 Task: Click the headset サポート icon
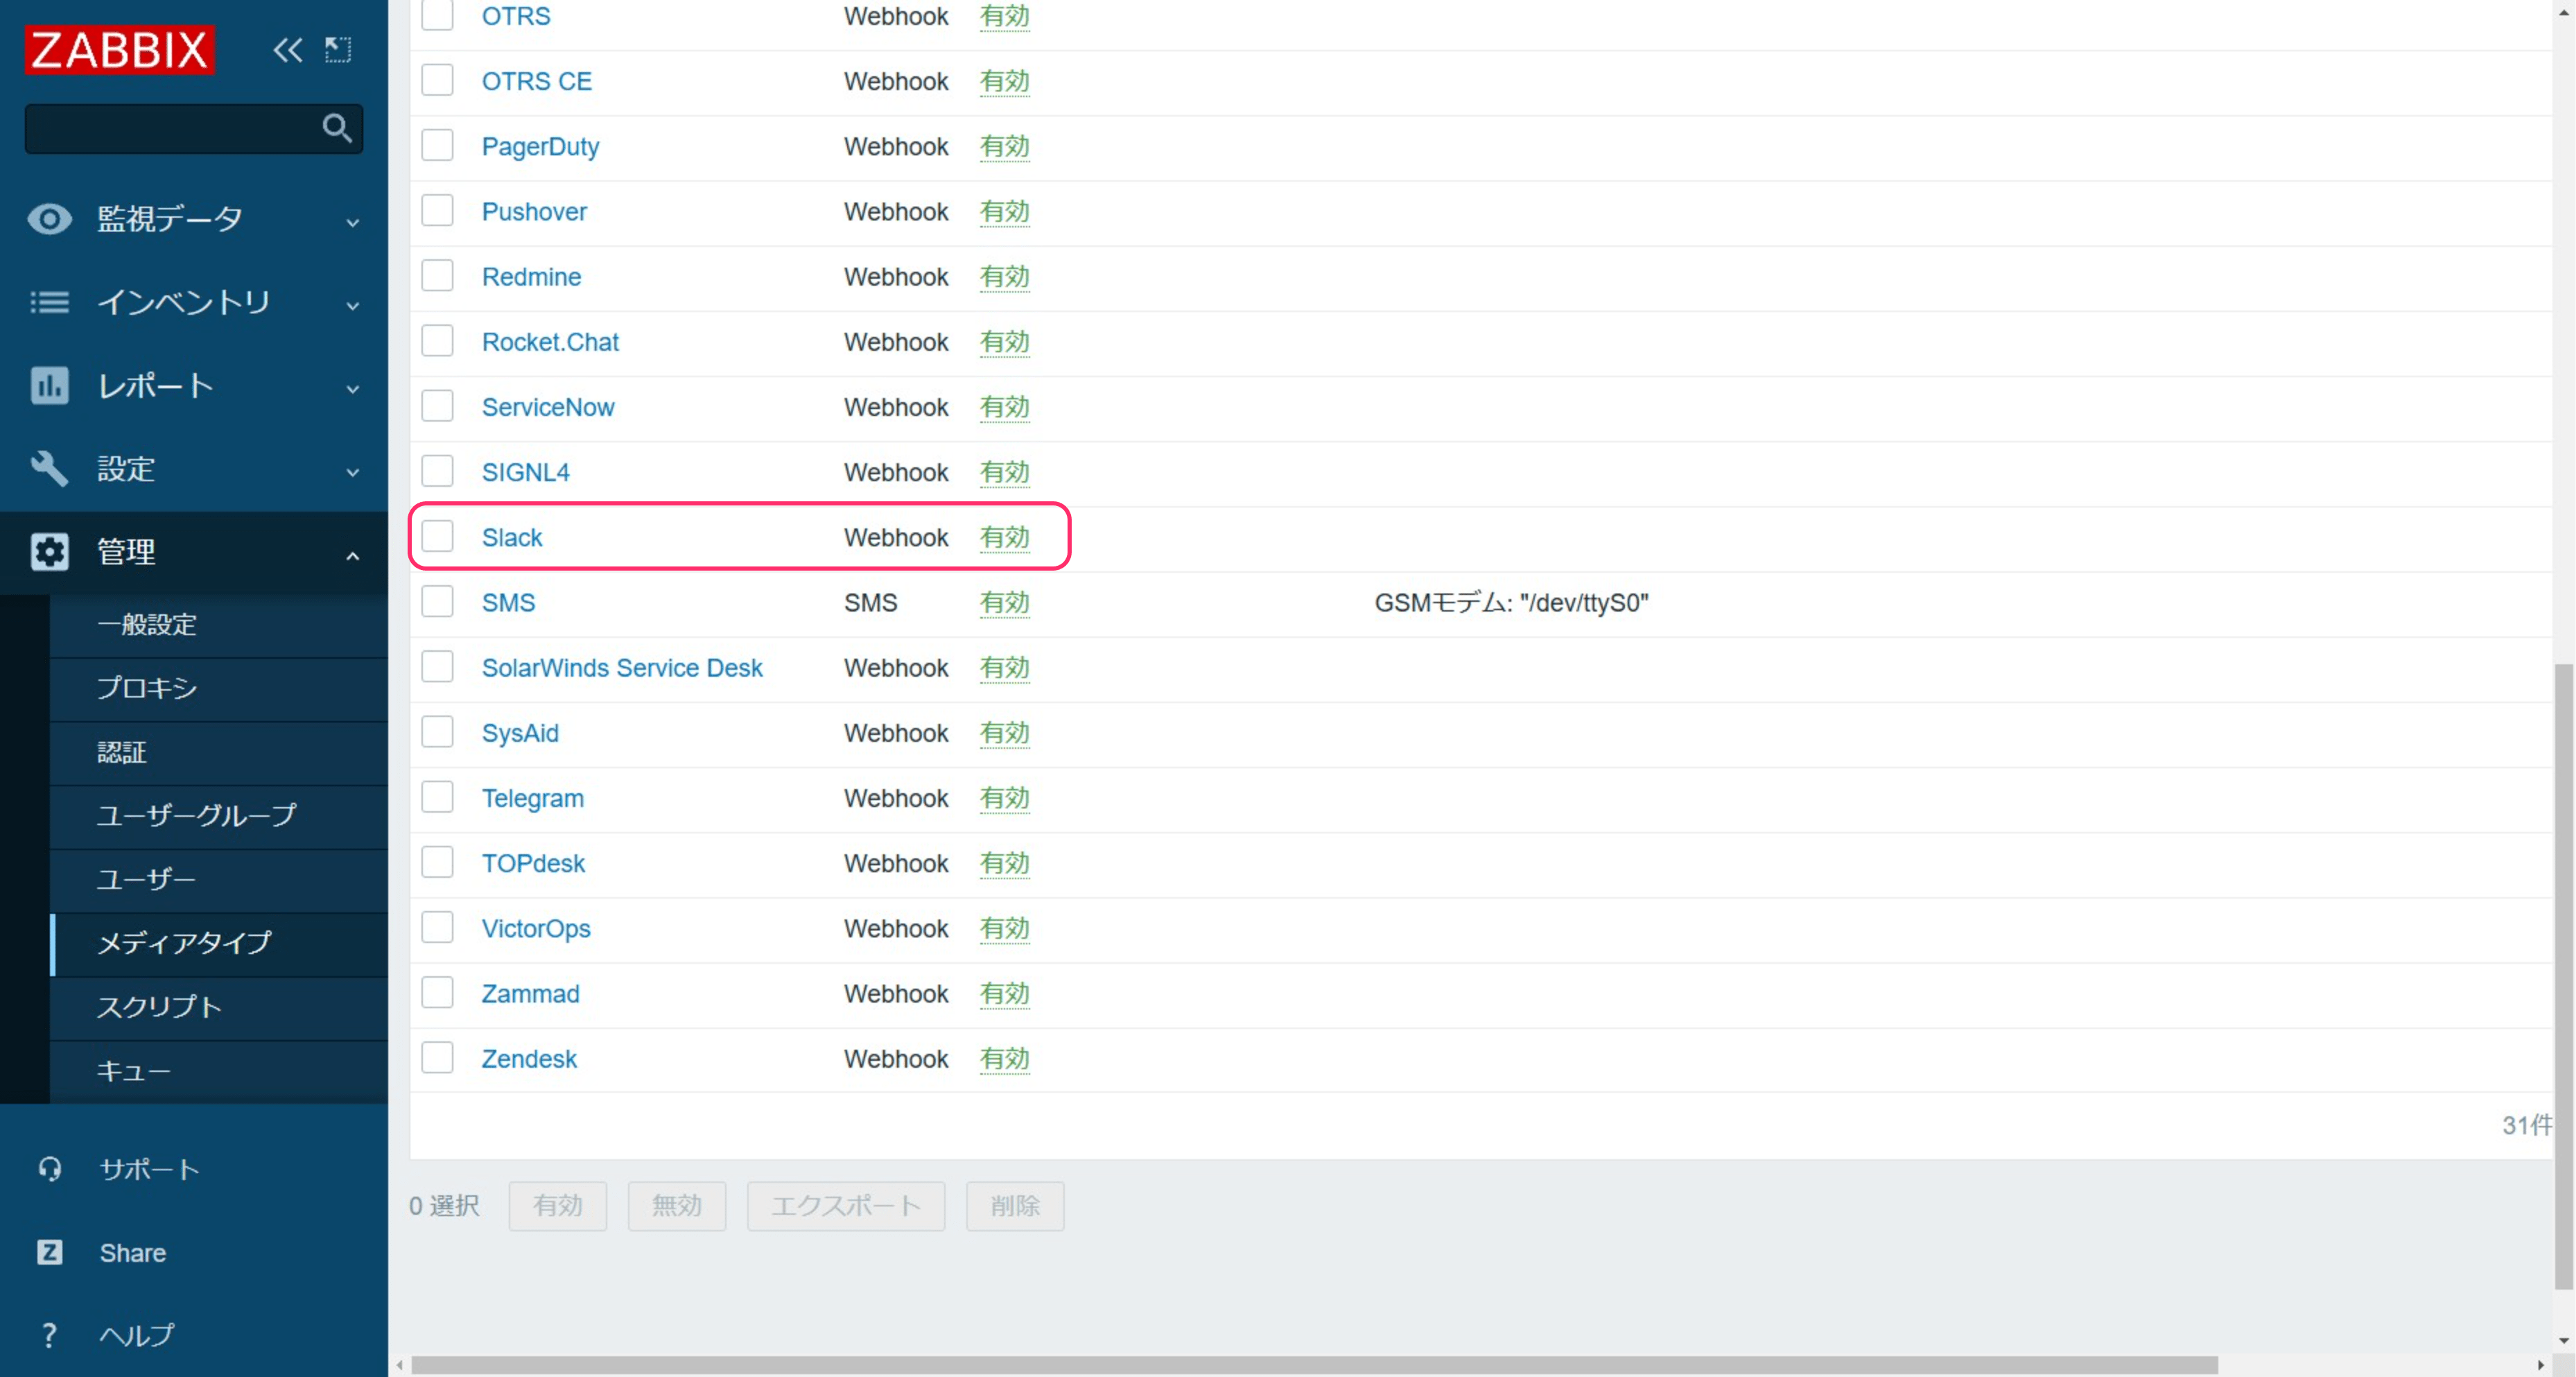point(49,1168)
